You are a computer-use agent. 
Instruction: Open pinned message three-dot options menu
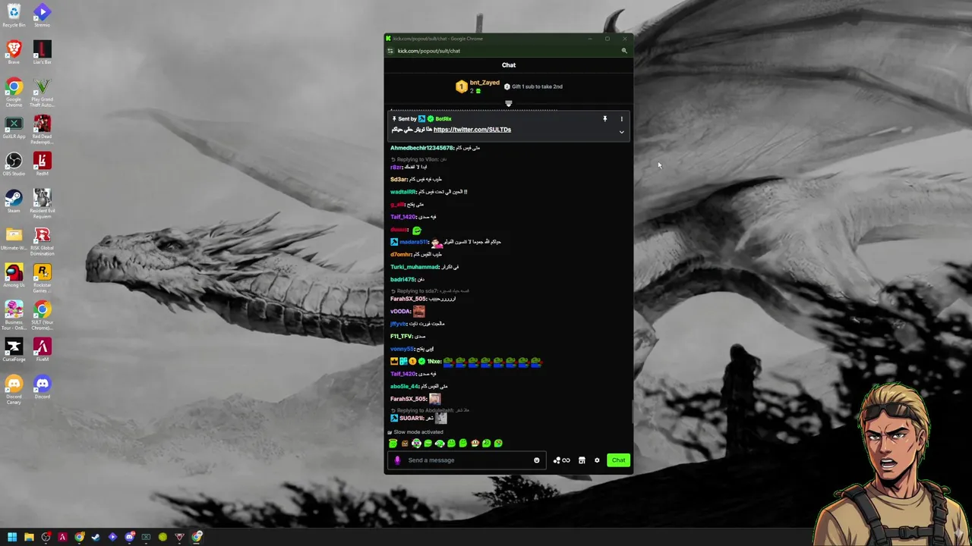pos(621,119)
